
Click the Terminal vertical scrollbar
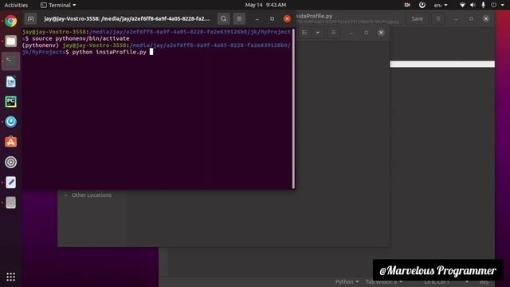click(293, 108)
